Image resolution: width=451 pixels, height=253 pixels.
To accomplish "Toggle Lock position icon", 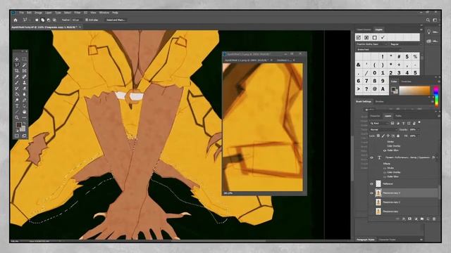I will pos(388,136).
